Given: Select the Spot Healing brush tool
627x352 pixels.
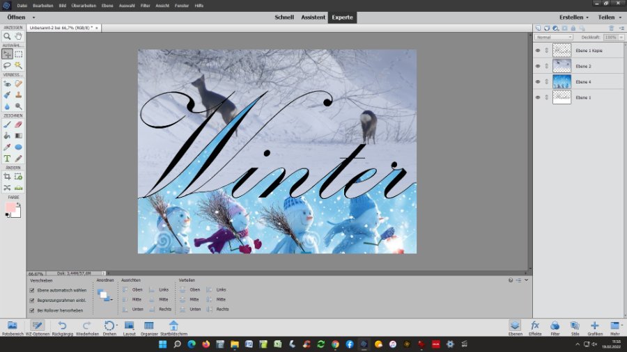Looking at the screenshot, I should coord(18,83).
